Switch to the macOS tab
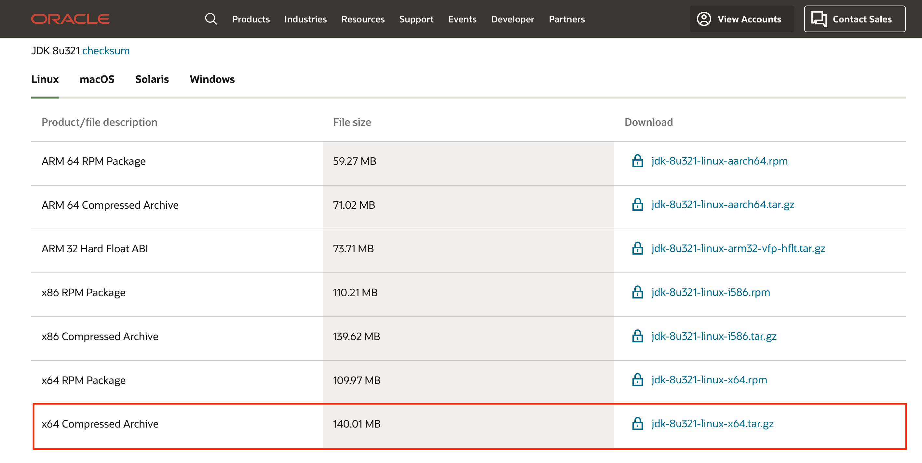 (x=97, y=79)
